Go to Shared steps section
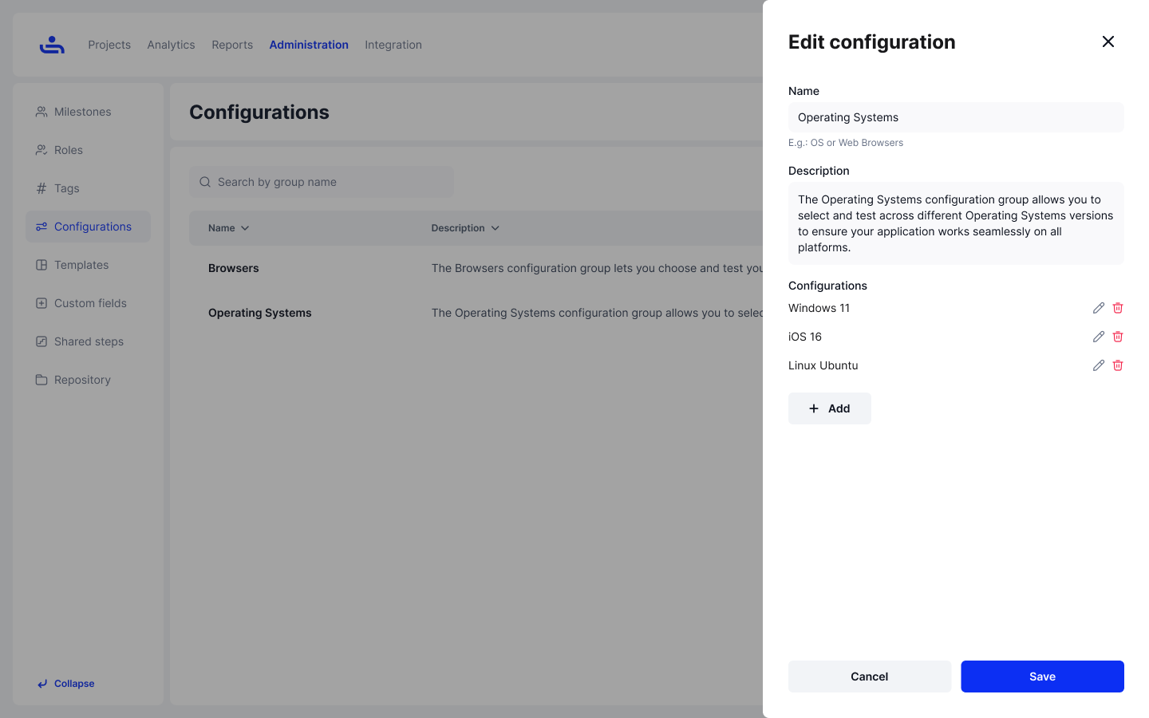 click(x=88, y=341)
